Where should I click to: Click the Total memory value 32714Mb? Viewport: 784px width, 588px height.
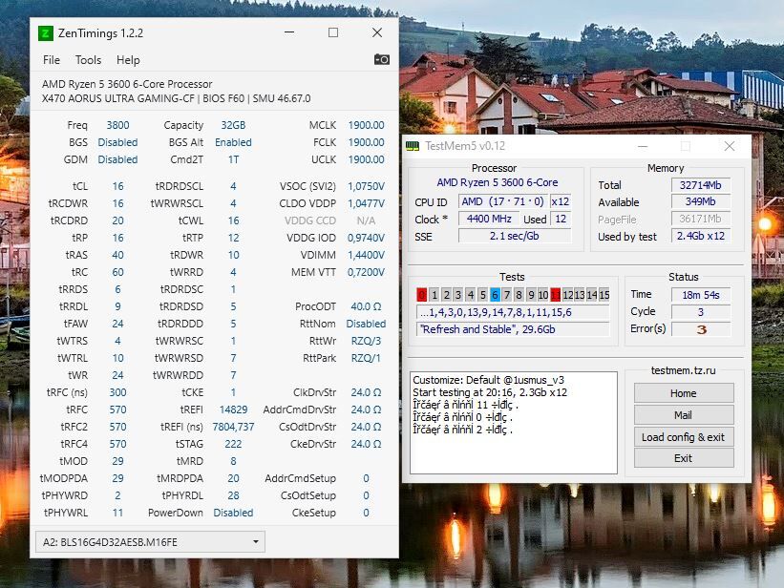701,185
